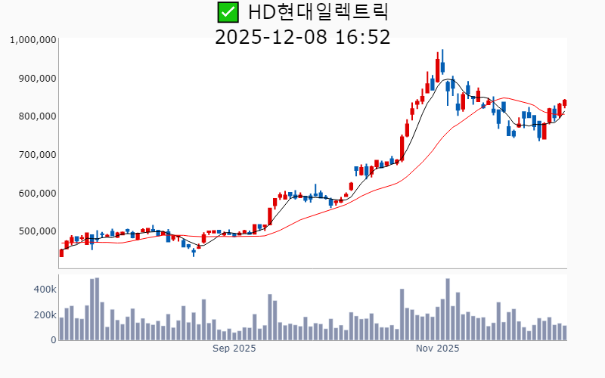This screenshot has width=605, height=378.
Task: Click the 900,000 price axis label
Action: (x=36, y=78)
